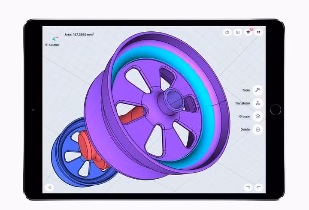The width and height of the screenshot is (309, 210).
Task: Click the 'Tools' label
Action: 246,90
